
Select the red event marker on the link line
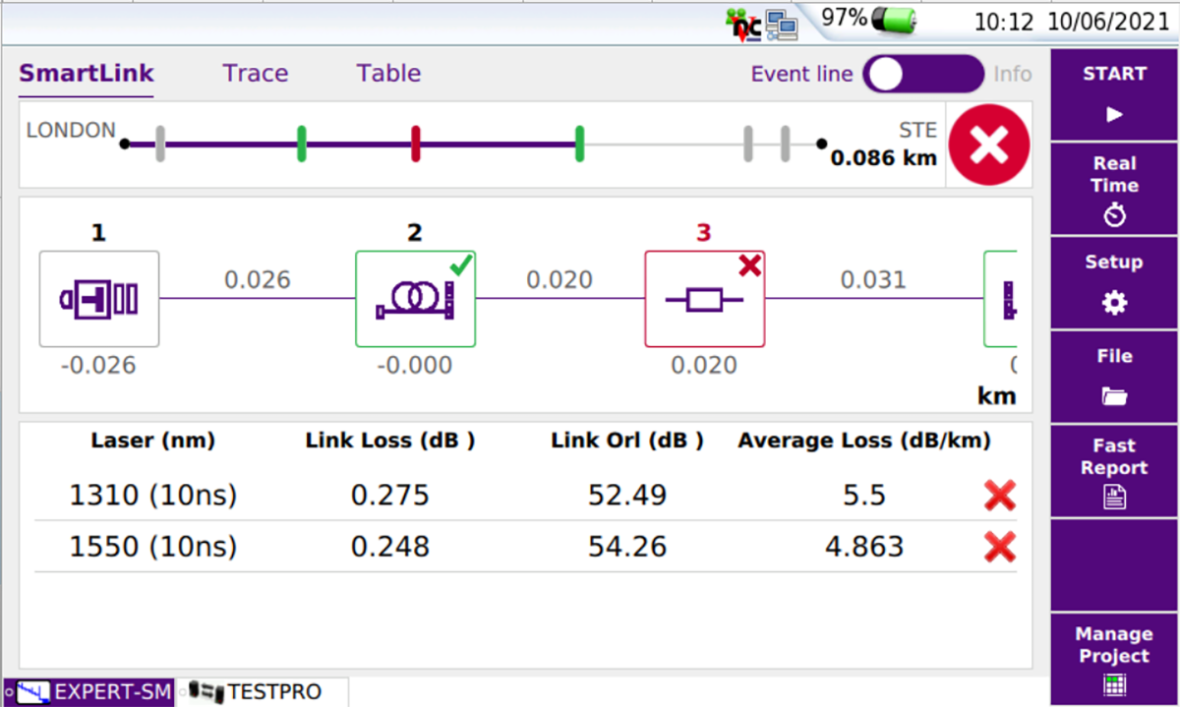[x=415, y=144]
